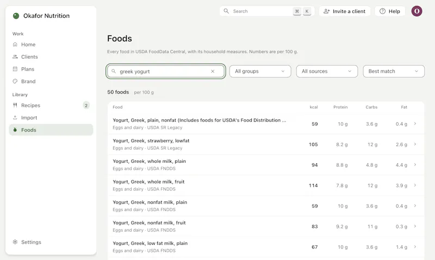This screenshot has width=435, height=260.
Task: Click the Foods page heading
Action: click(120, 39)
